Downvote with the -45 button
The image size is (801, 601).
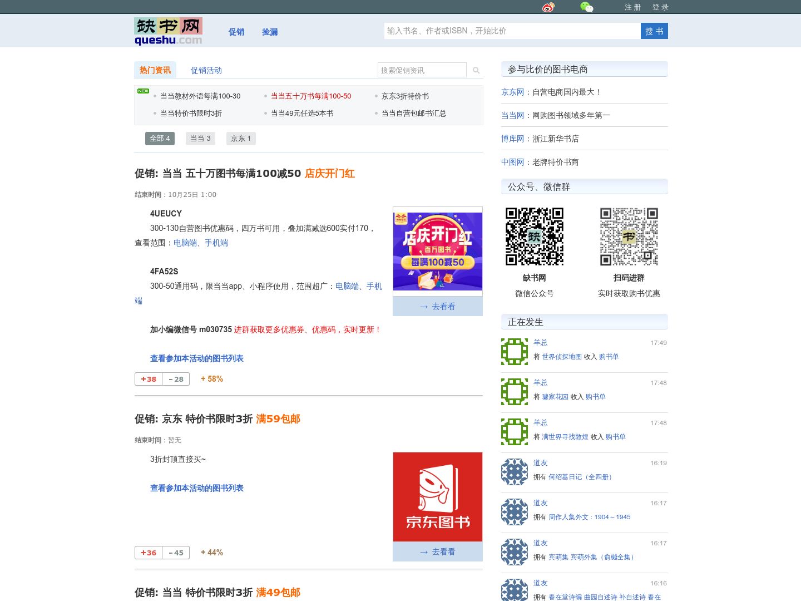pos(176,553)
